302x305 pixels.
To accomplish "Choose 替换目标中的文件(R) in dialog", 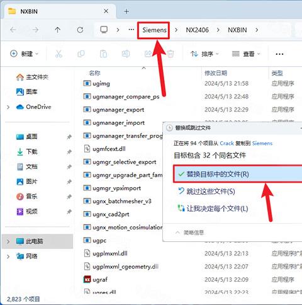I will point(238,174).
